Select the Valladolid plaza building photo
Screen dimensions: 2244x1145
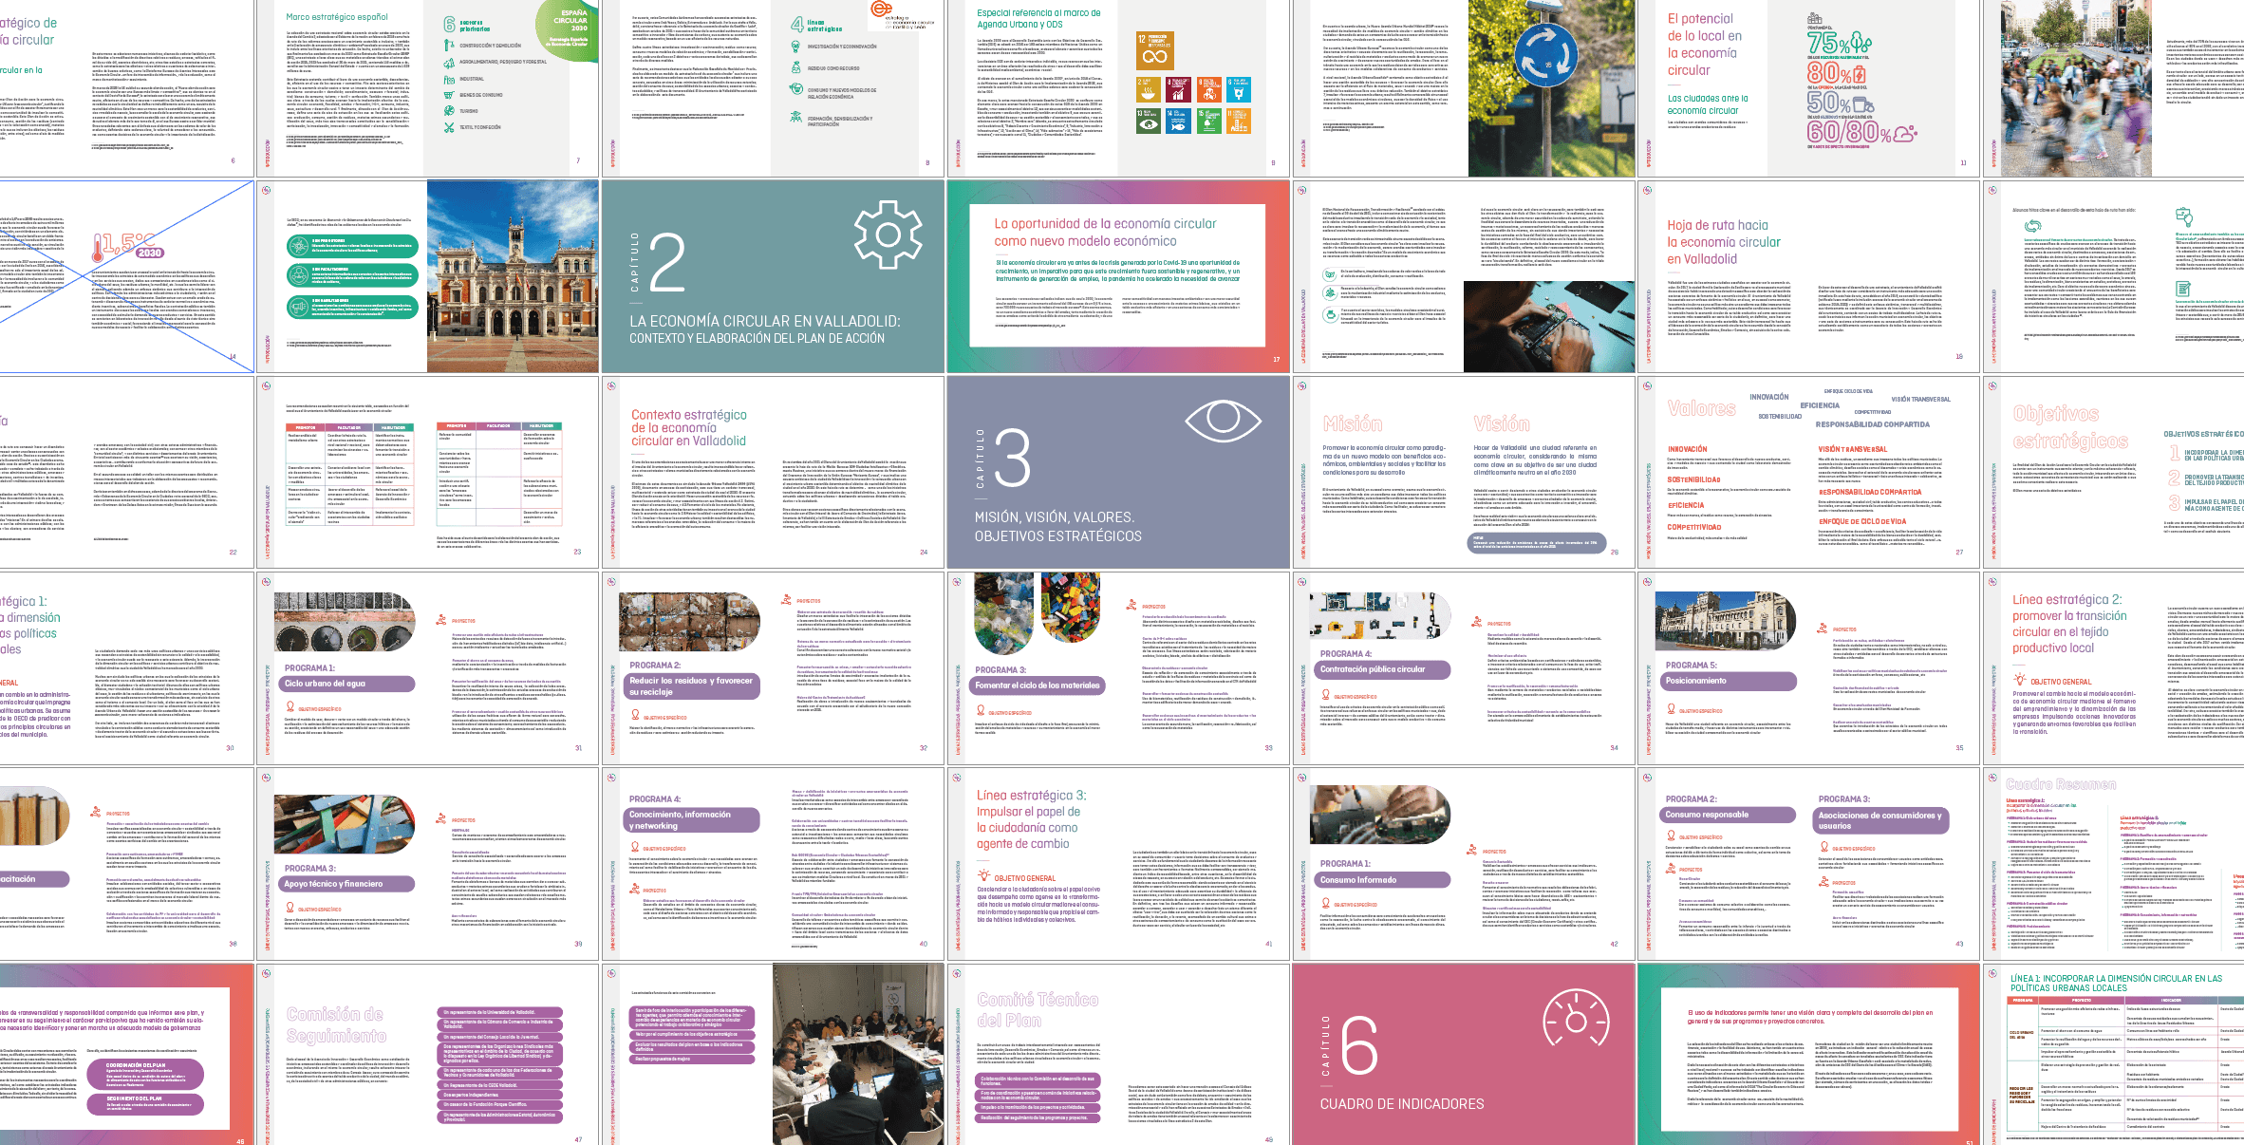pyautogui.click(x=513, y=276)
